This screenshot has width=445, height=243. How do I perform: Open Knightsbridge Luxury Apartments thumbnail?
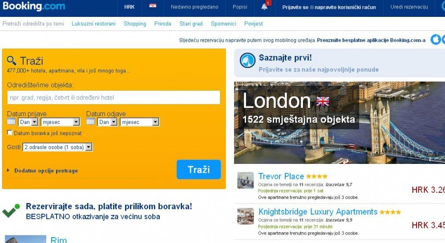point(246,216)
